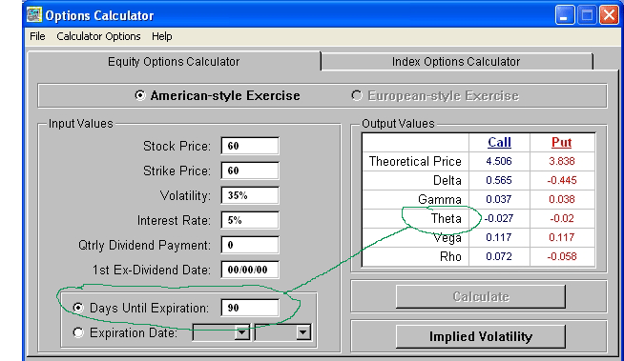The image size is (624, 361).
Task: Open the File menu
Action: point(37,36)
